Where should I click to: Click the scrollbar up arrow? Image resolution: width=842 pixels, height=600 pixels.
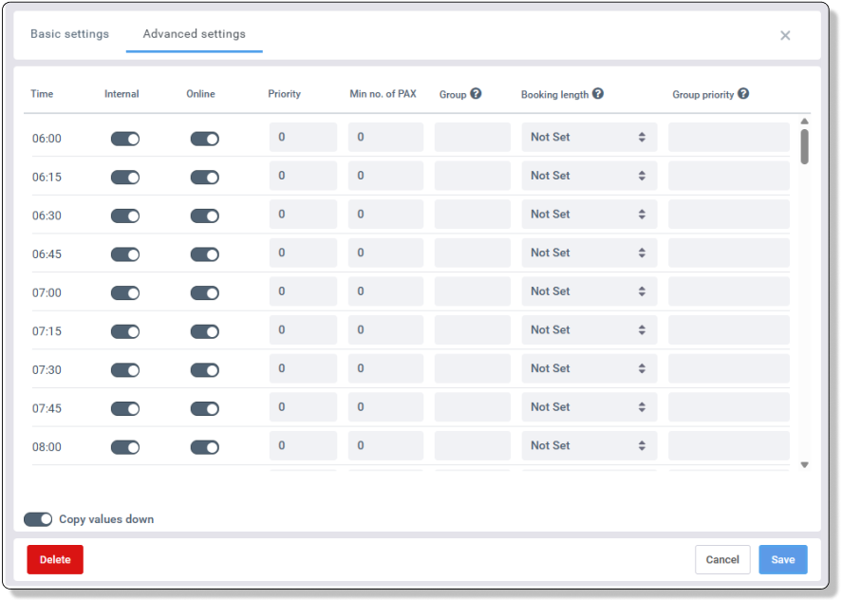(805, 122)
